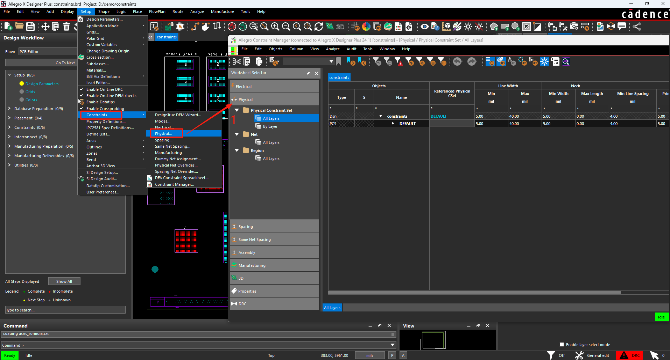Click the mils units field in status bar
Image resolution: width=670 pixels, height=360 pixels.
(x=370, y=355)
